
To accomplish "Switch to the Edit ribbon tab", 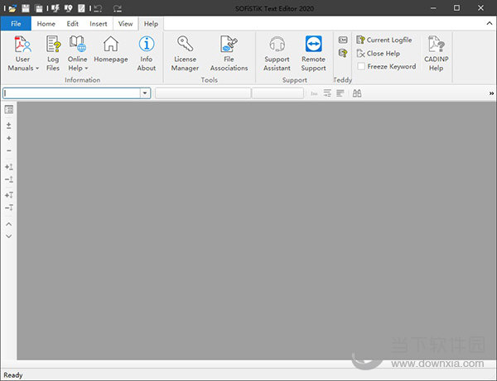I will [73, 24].
